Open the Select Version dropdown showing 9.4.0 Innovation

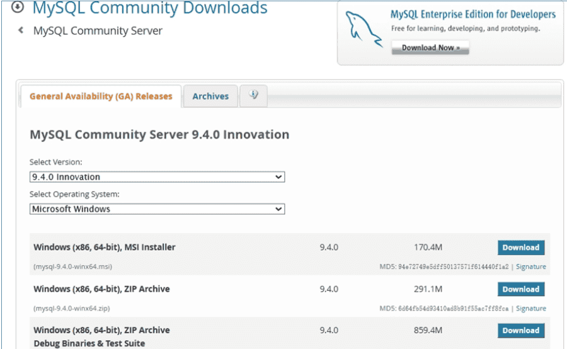[157, 177]
